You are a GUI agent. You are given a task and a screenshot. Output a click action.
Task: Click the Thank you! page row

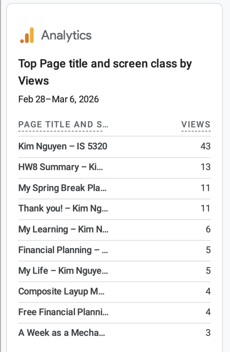[63, 208]
